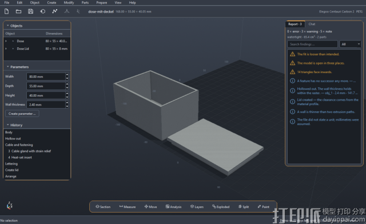Image resolution: width=366 pixels, height=224 pixels.
Task: Expand the Dose object tree row
Action: tap(6, 41)
